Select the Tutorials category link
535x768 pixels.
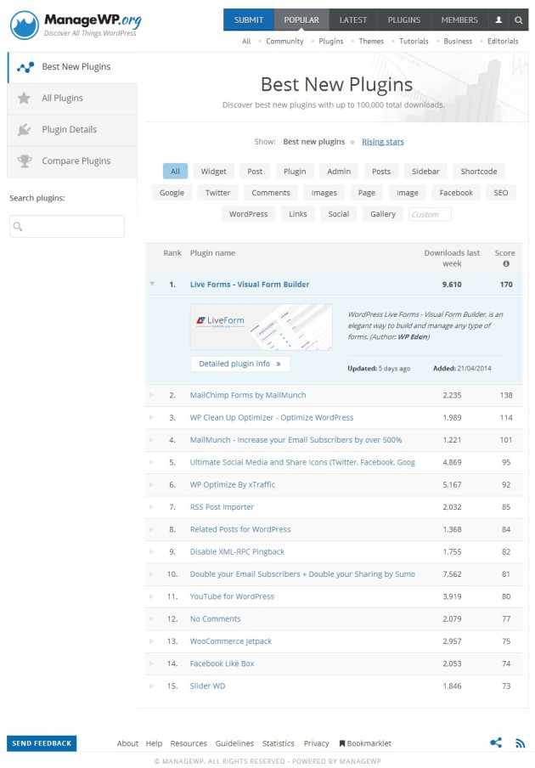point(414,41)
